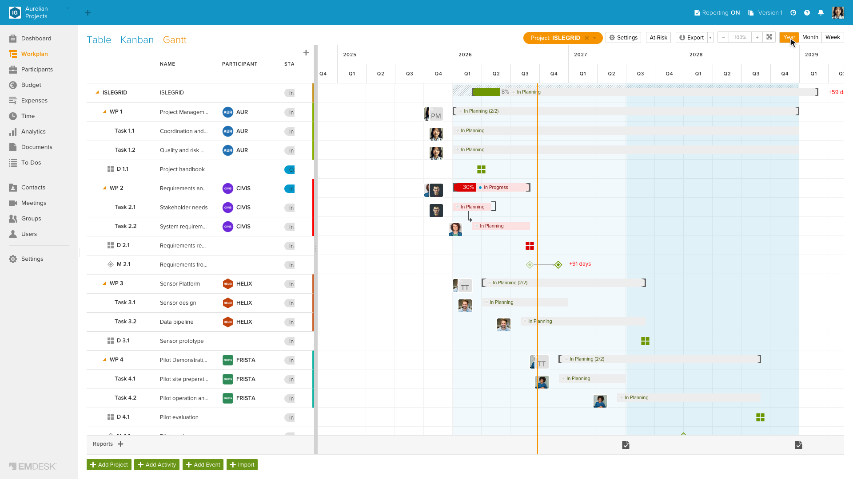Click the Import button

[x=242, y=465]
